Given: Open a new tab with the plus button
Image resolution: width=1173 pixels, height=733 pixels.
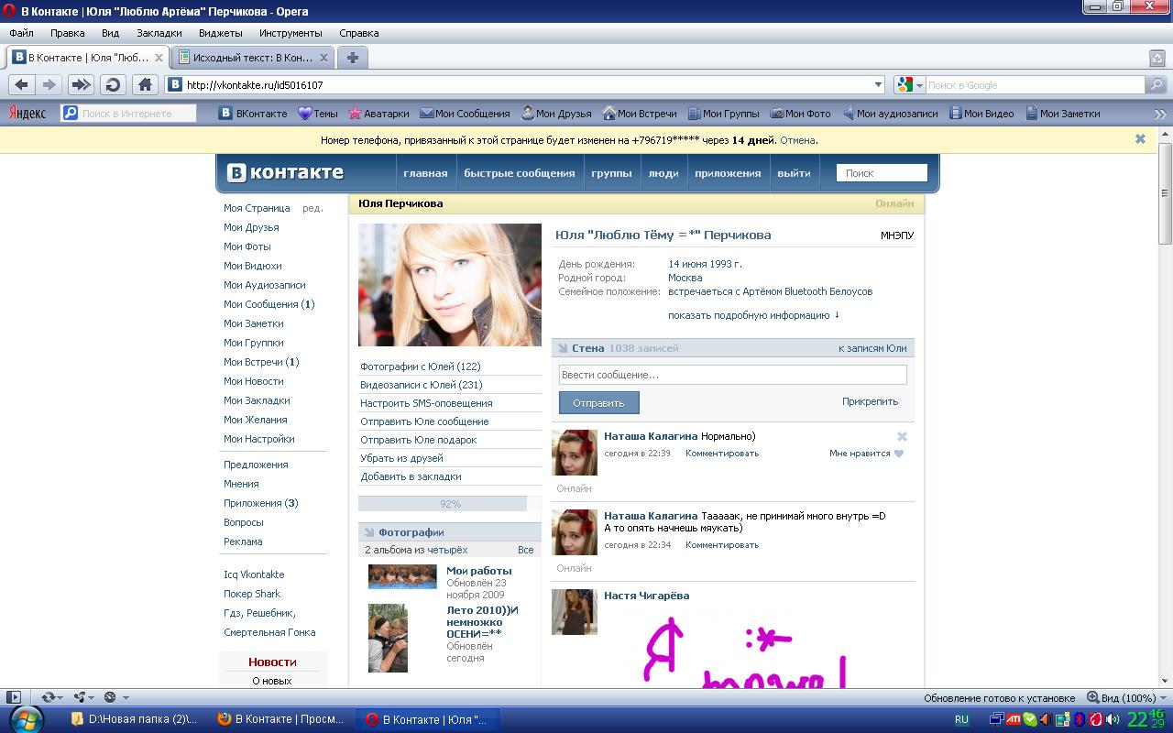Looking at the screenshot, I should 352,58.
